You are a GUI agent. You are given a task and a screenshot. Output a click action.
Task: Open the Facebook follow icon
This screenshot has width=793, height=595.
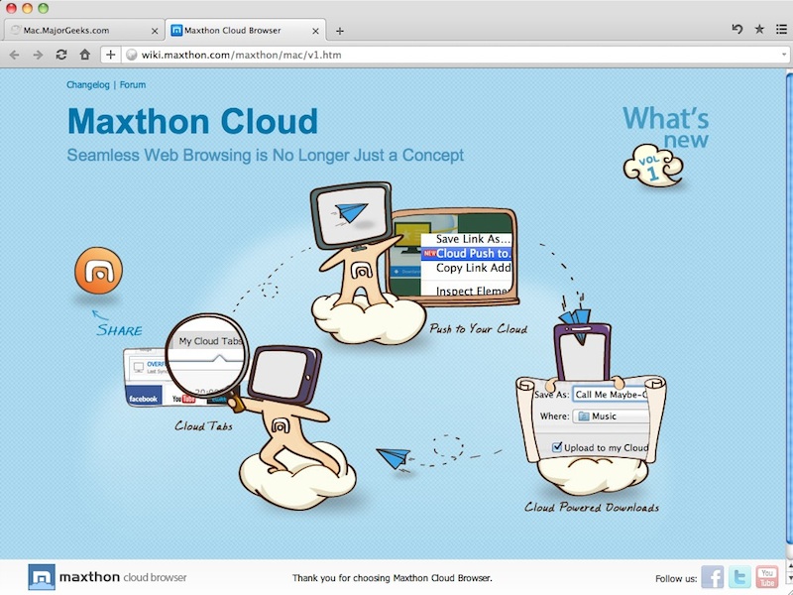pyautogui.click(x=713, y=577)
